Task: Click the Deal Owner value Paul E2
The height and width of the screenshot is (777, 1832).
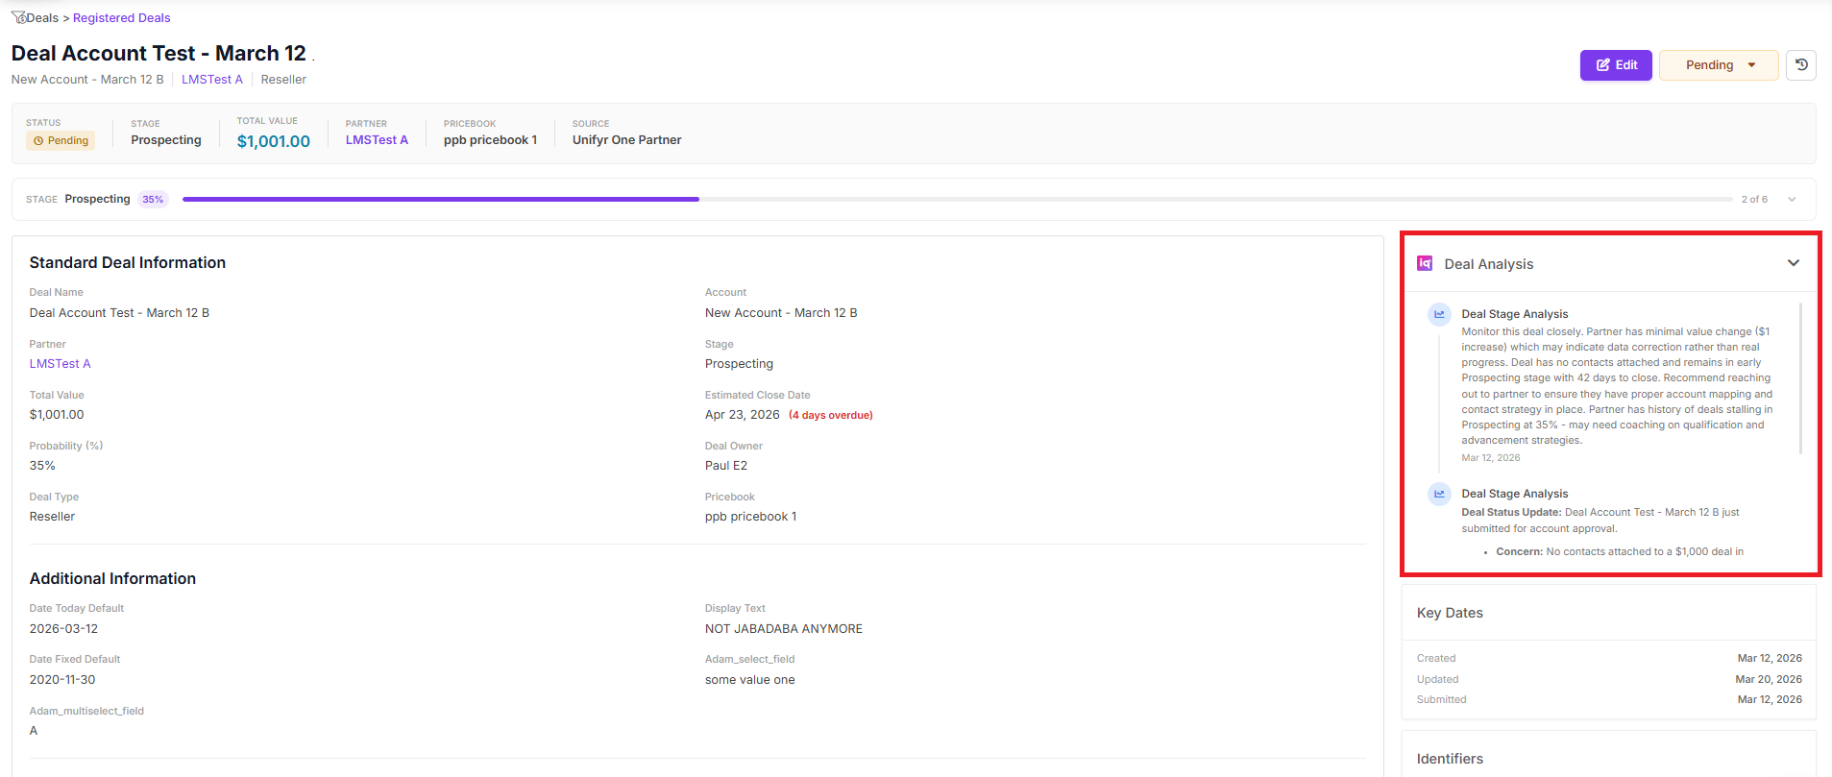Action: point(726,466)
